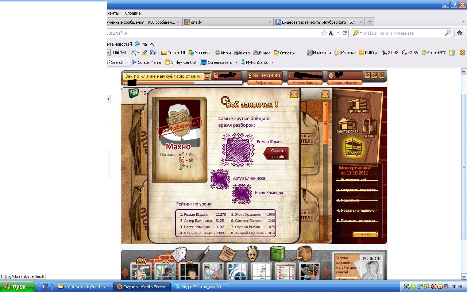The height and width of the screenshot is (292, 467).
Task: Open Skype from the Windows taskbar
Action: [x=201, y=287]
